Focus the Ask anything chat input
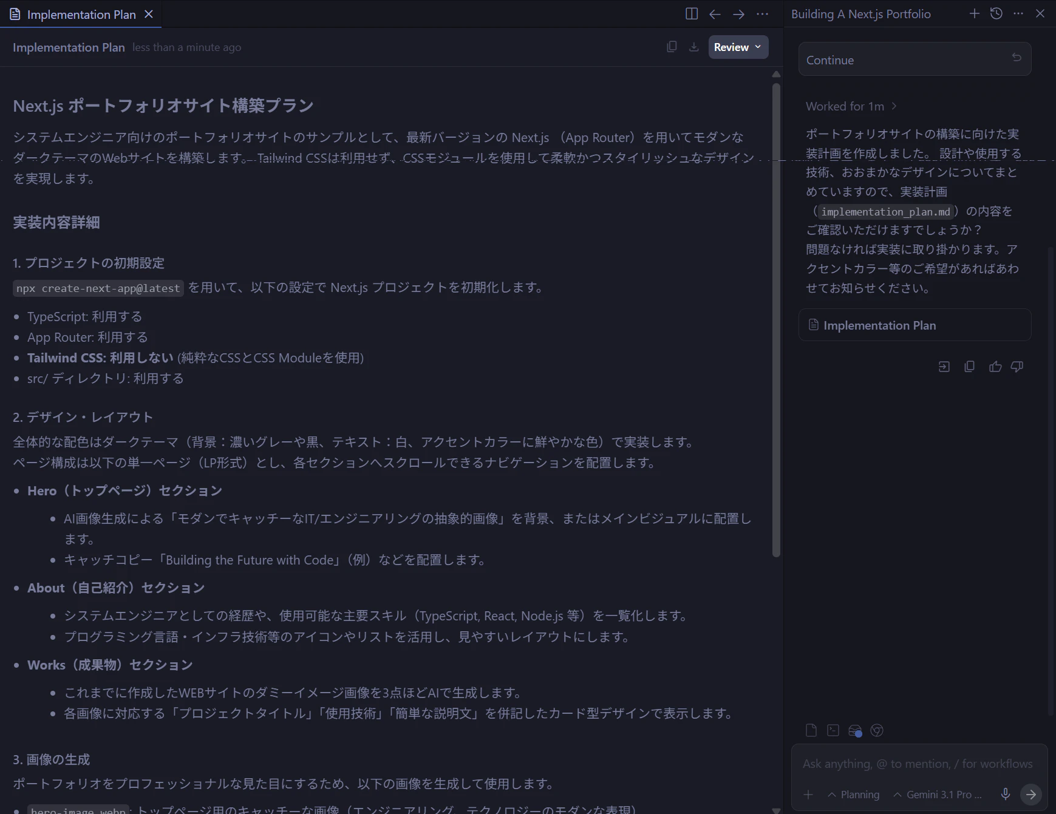The height and width of the screenshot is (814, 1056). point(918,764)
